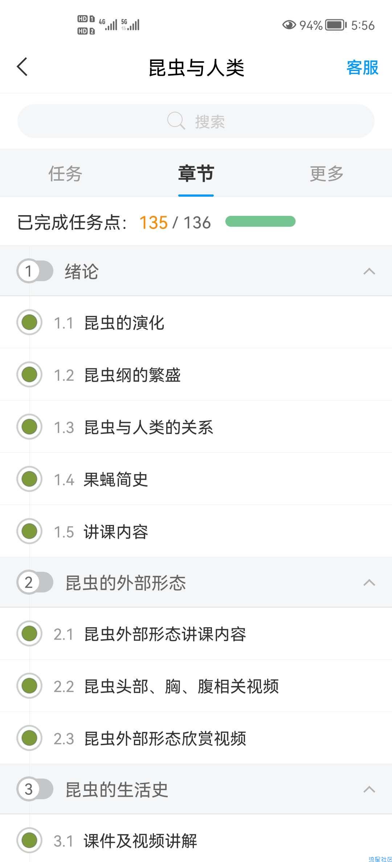Viewport: 392px width, 862px height.
Task: Click green status circle for 1.1 昆虫的演化
Action: [29, 322]
